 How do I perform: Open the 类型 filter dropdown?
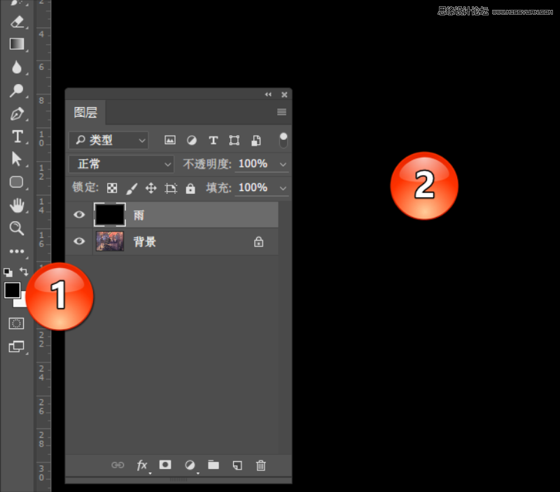(x=108, y=140)
